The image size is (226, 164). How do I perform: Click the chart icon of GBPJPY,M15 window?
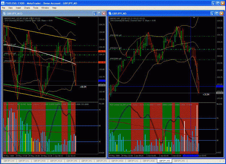4,13
